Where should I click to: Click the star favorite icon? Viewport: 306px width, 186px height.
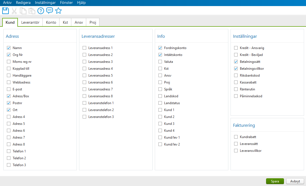(x=58, y=10)
